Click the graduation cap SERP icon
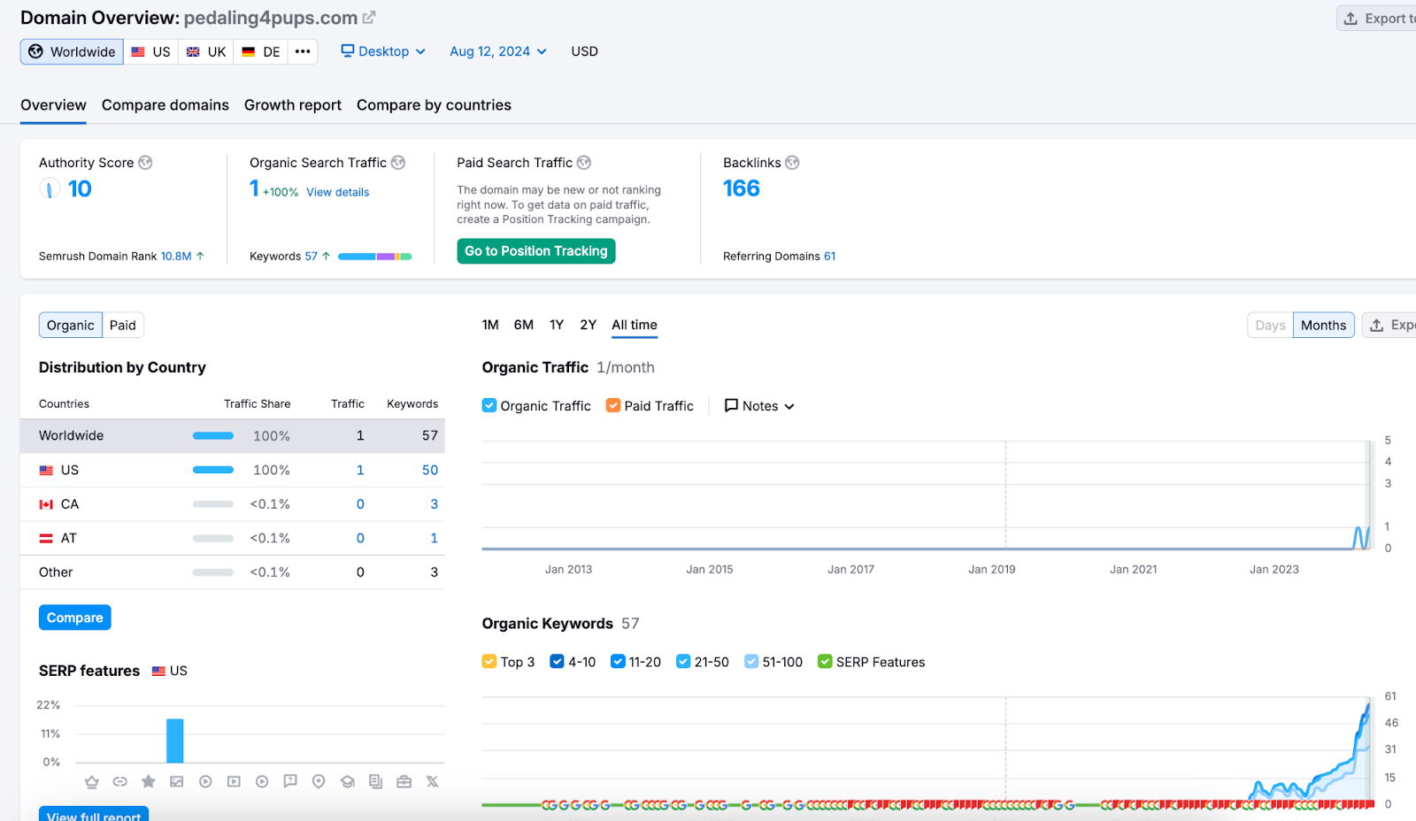This screenshot has height=821, width=1416. pyautogui.click(x=347, y=781)
